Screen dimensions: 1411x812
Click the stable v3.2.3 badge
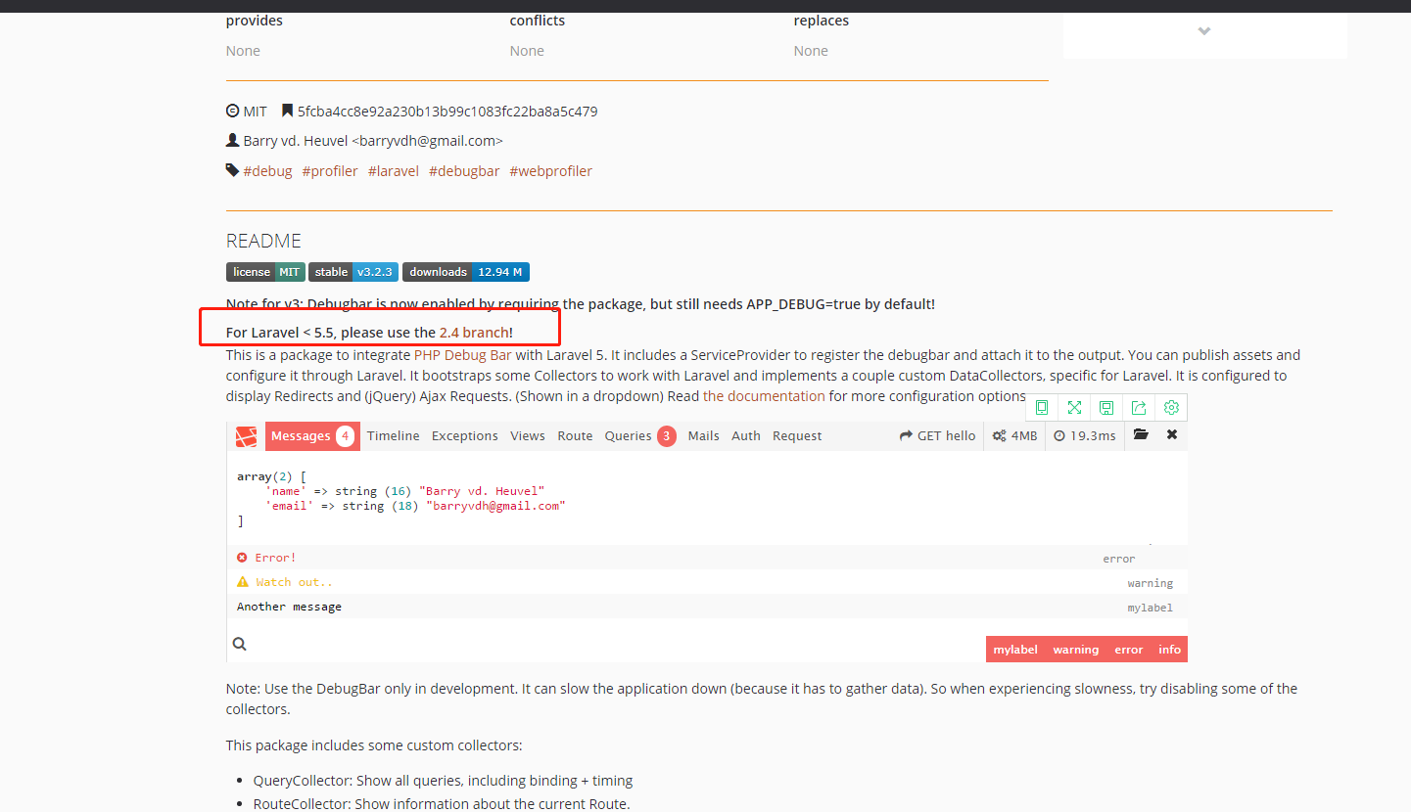(x=353, y=272)
